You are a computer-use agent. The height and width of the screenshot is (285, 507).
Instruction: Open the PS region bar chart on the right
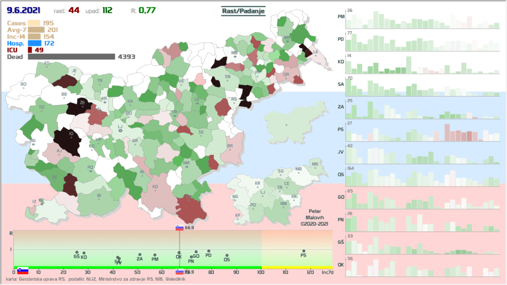point(421,134)
